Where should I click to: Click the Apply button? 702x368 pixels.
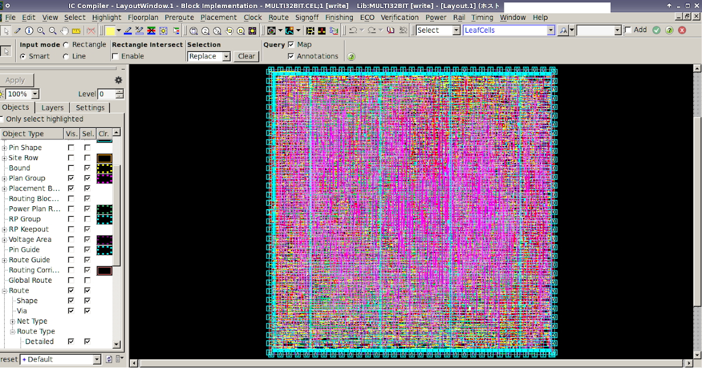[x=18, y=80]
